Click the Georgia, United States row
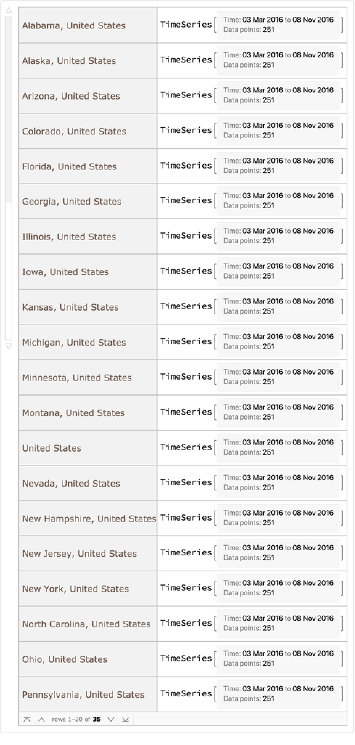This screenshot has width=355, height=745. (72, 201)
